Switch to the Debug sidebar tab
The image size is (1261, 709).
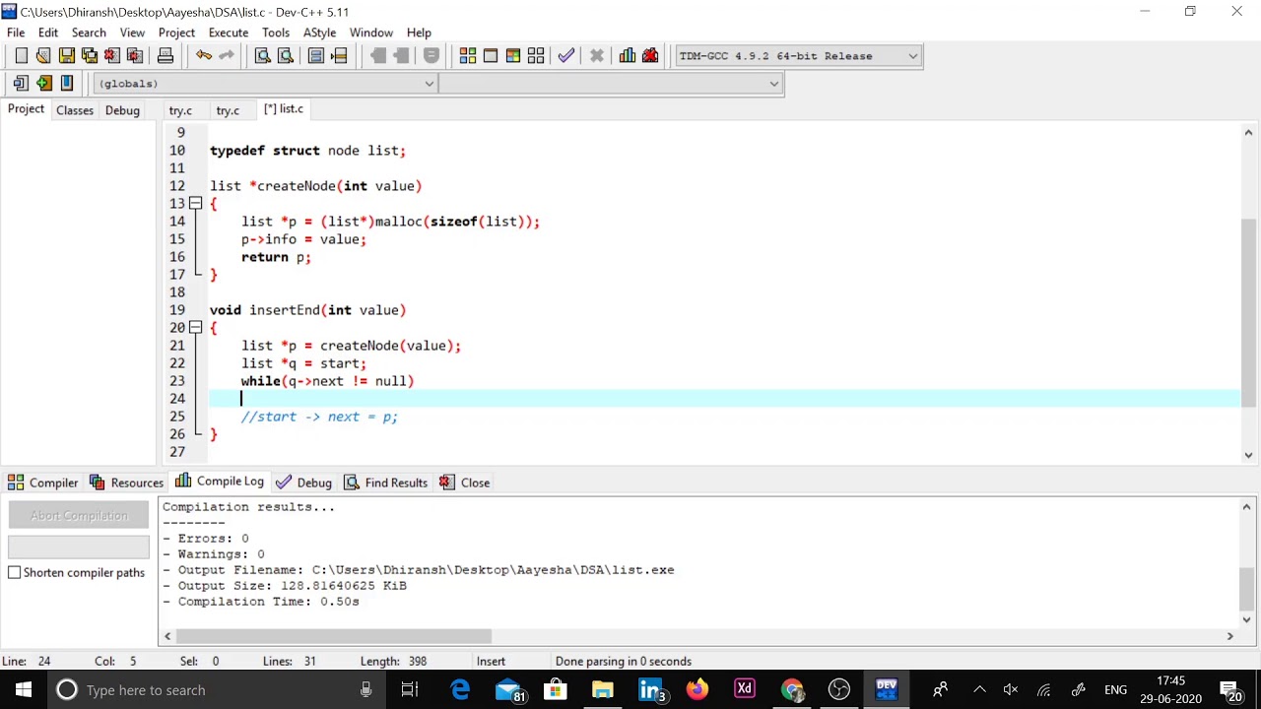click(x=122, y=110)
